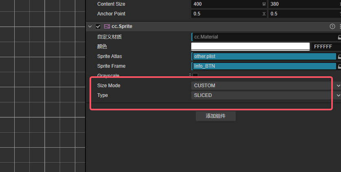Click the cc.Material asset picker icon

339,37
